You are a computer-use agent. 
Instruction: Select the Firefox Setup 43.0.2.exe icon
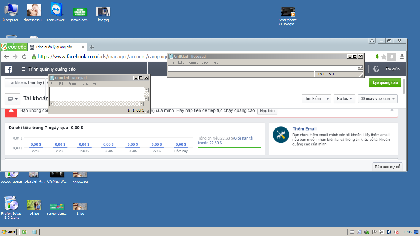(11, 208)
